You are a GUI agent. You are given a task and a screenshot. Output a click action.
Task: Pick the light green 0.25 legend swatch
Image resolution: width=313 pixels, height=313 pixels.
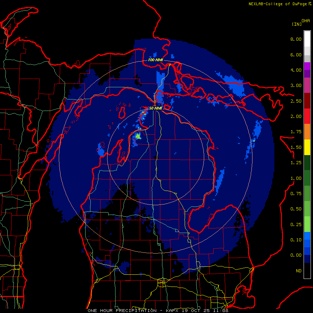click(x=307, y=224)
